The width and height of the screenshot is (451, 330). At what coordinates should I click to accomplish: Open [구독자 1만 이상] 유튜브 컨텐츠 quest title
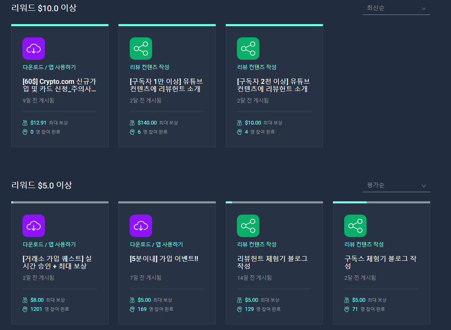[x=166, y=85]
